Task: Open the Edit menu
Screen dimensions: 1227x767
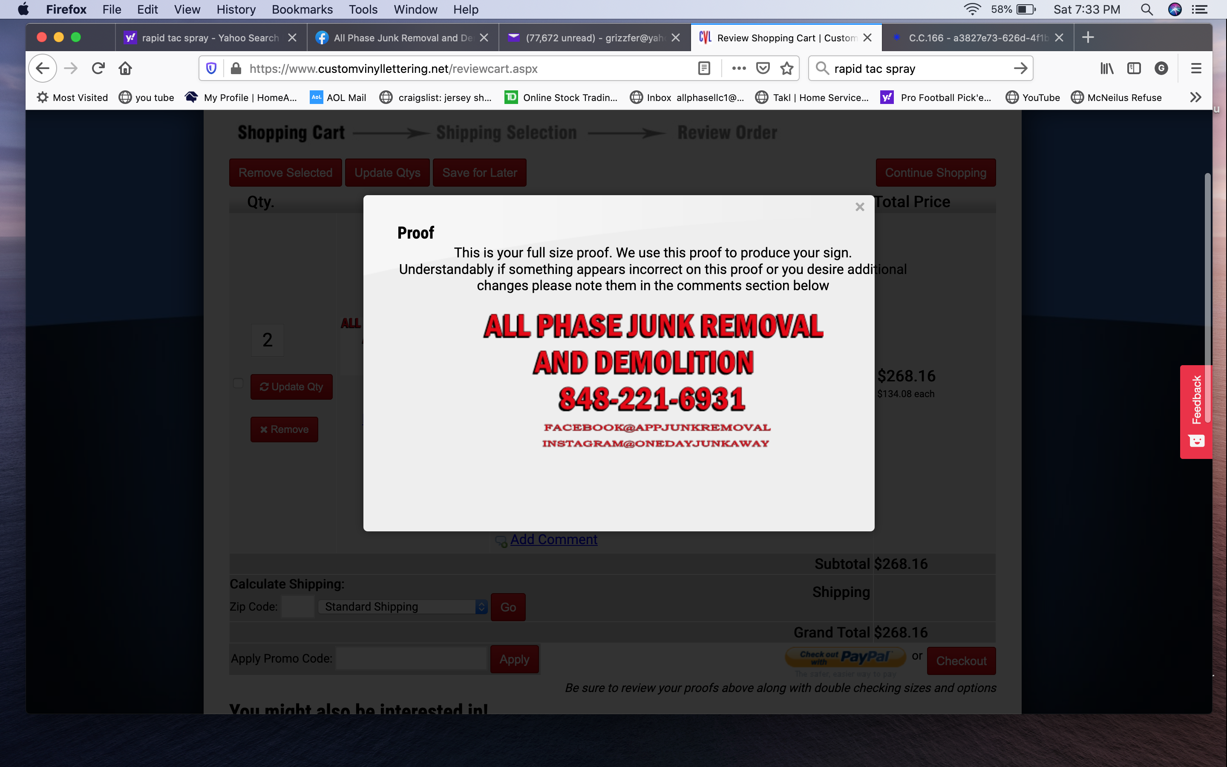Action: [147, 10]
